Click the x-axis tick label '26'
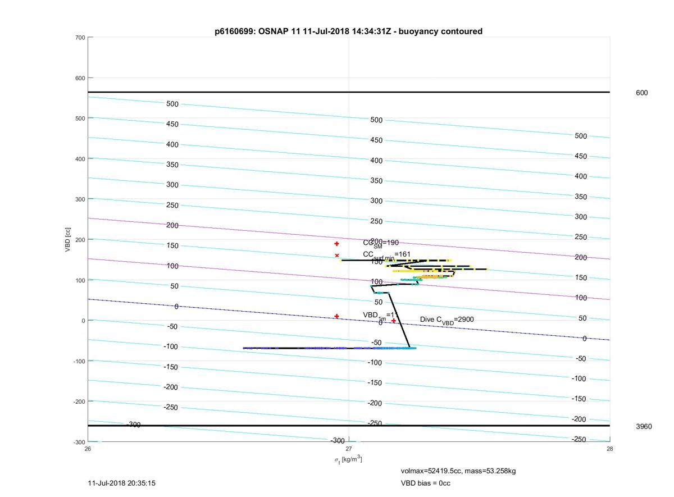The height and width of the screenshot is (497, 674). pos(88,449)
